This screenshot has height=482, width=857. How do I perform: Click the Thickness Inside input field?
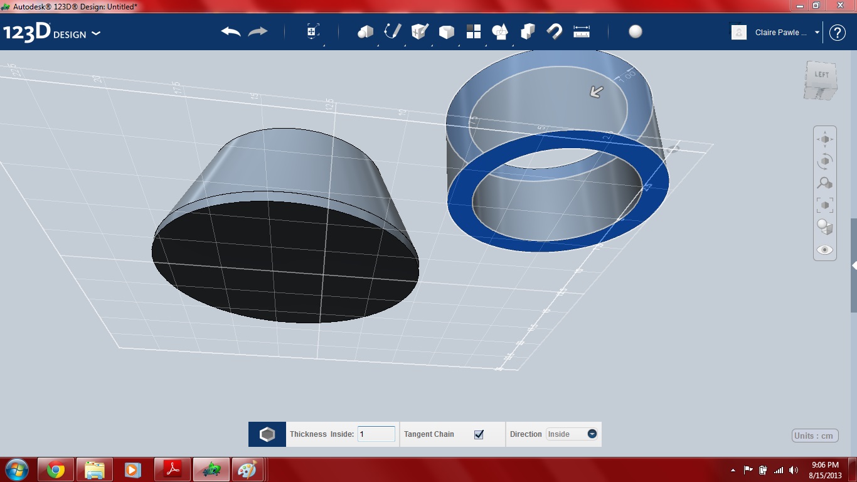[376, 434]
